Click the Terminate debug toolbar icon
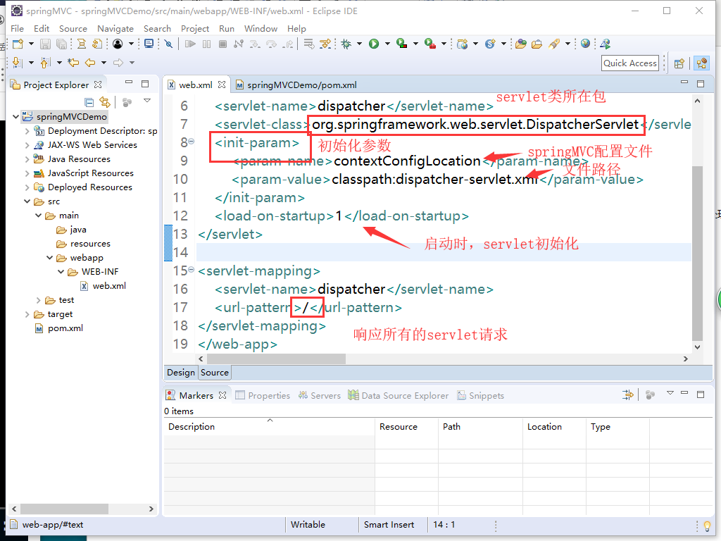 tap(222, 44)
